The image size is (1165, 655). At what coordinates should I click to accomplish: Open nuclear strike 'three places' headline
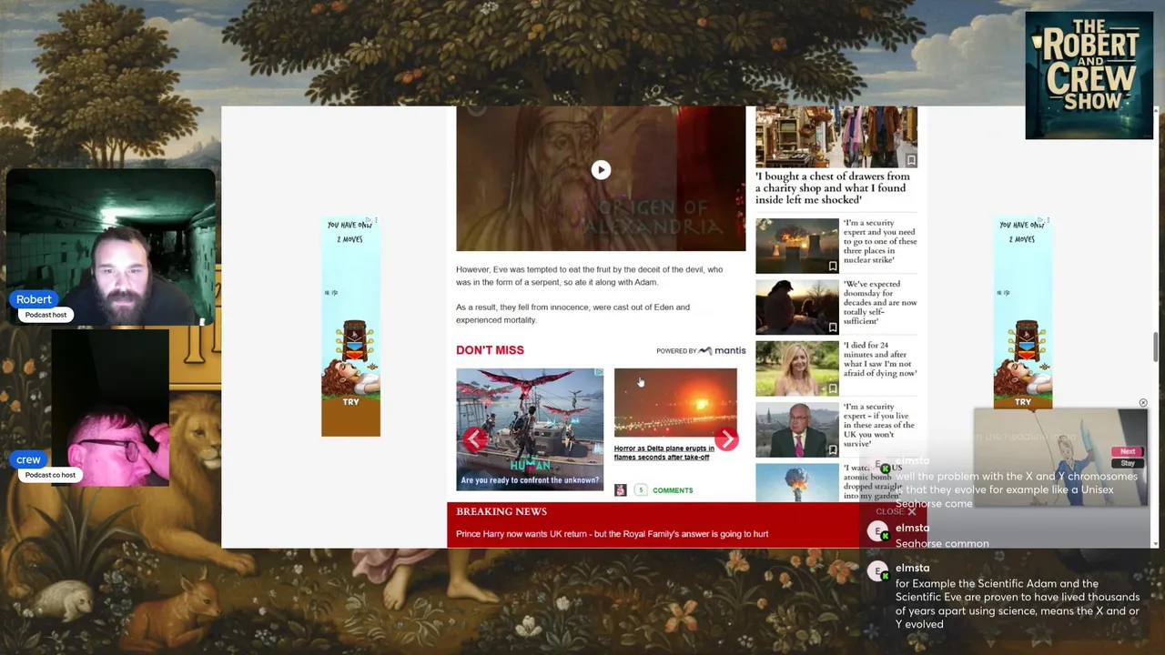(880, 241)
